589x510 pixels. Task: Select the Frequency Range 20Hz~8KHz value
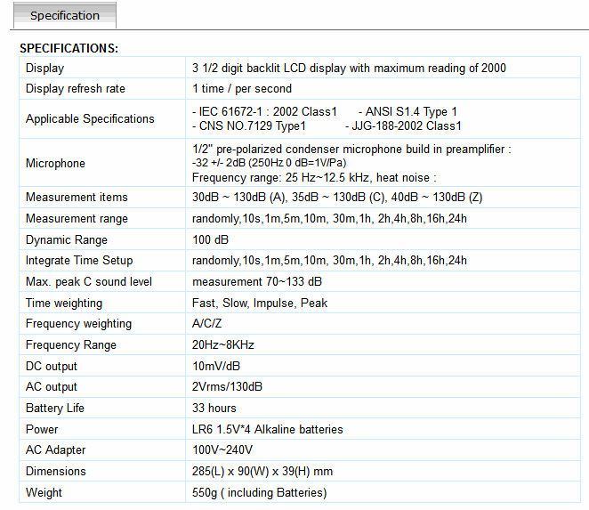[x=223, y=345]
